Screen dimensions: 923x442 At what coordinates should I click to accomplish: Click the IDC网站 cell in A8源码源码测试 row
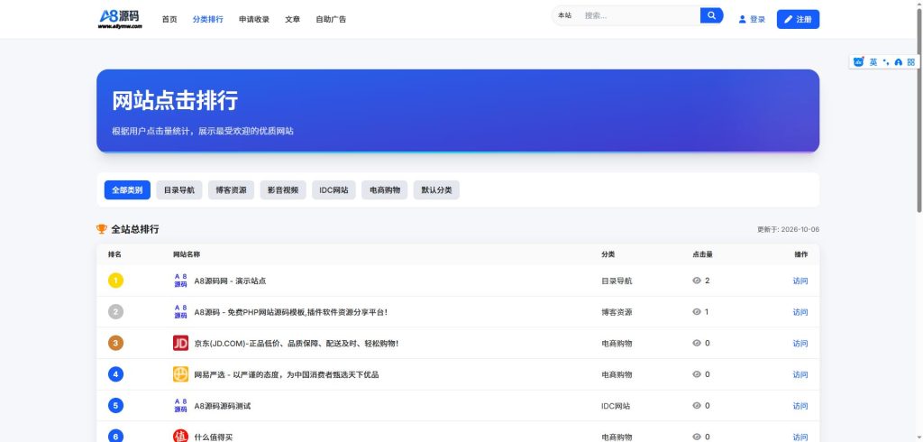point(616,406)
